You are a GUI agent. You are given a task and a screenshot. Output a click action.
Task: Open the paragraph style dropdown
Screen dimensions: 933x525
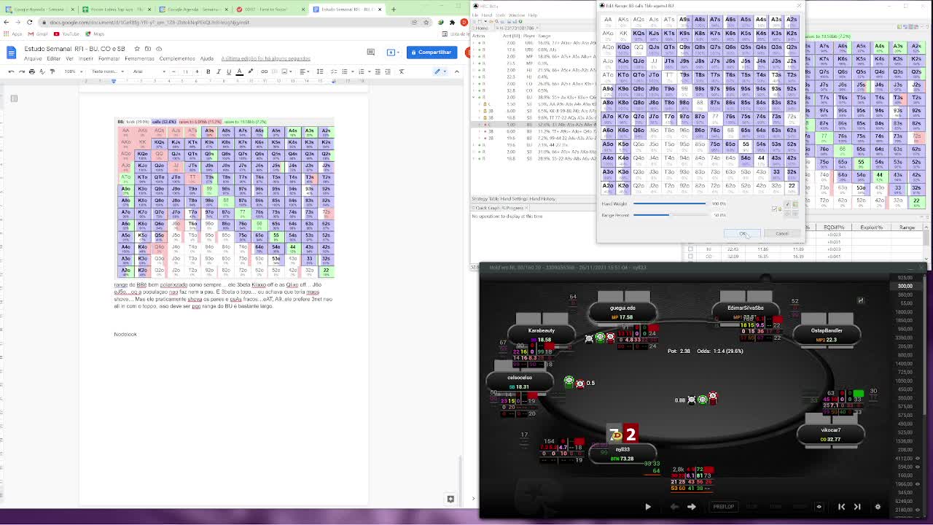108,71
